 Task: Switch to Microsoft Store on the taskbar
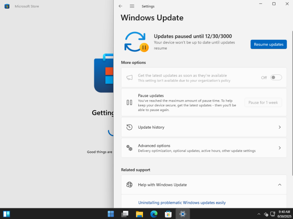pos(168,214)
